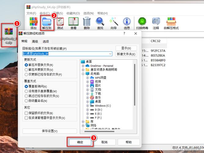Click the 显示(D) button
The width and height of the screenshot is (204, 153).
click(126, 48)
